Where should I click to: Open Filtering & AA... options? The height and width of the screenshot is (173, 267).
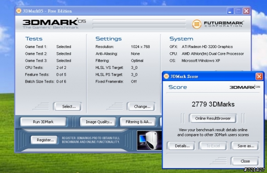pyautogui.click(x=138, y=122)
